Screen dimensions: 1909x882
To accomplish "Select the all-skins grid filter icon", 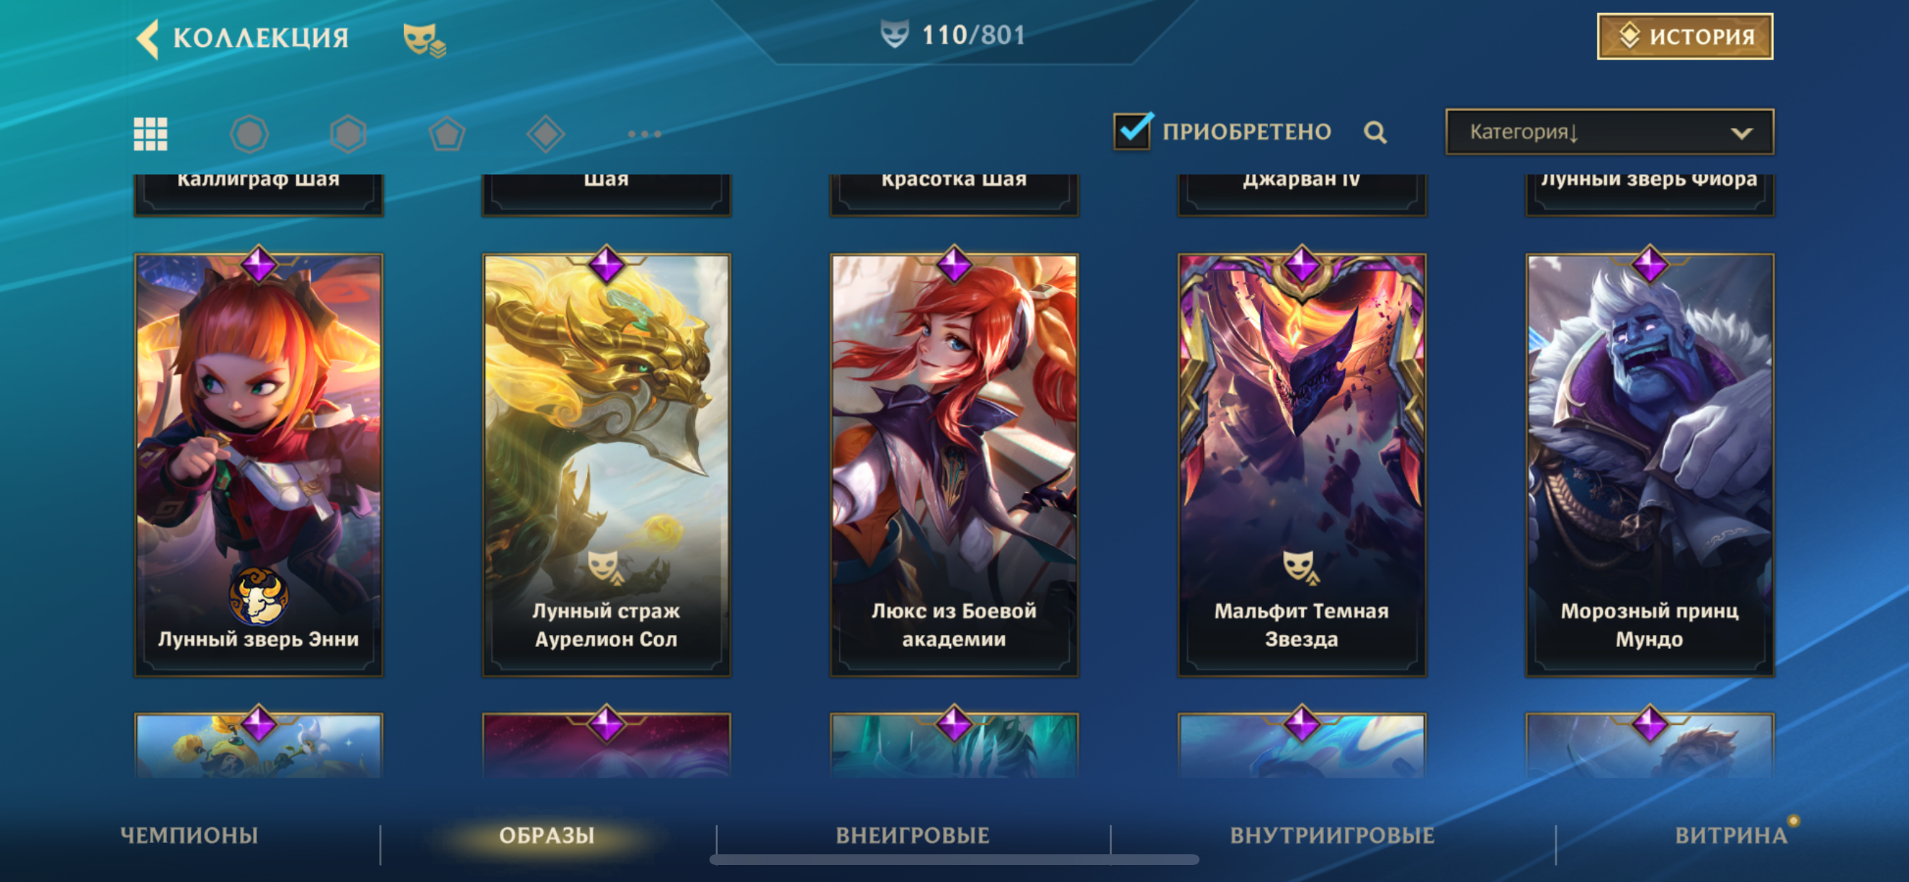I will tap(151, 134).
